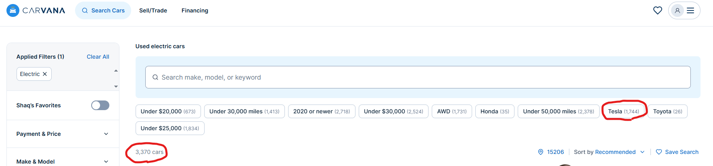Click the Save Search heart icon
This screenshot has width=713, height=166.
click(659, 152)
